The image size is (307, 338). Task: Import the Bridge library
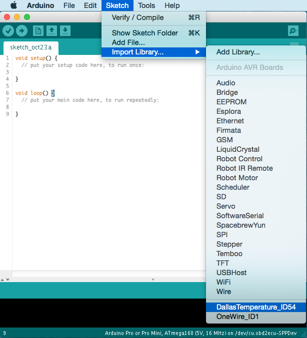click(x=256, y=92)
